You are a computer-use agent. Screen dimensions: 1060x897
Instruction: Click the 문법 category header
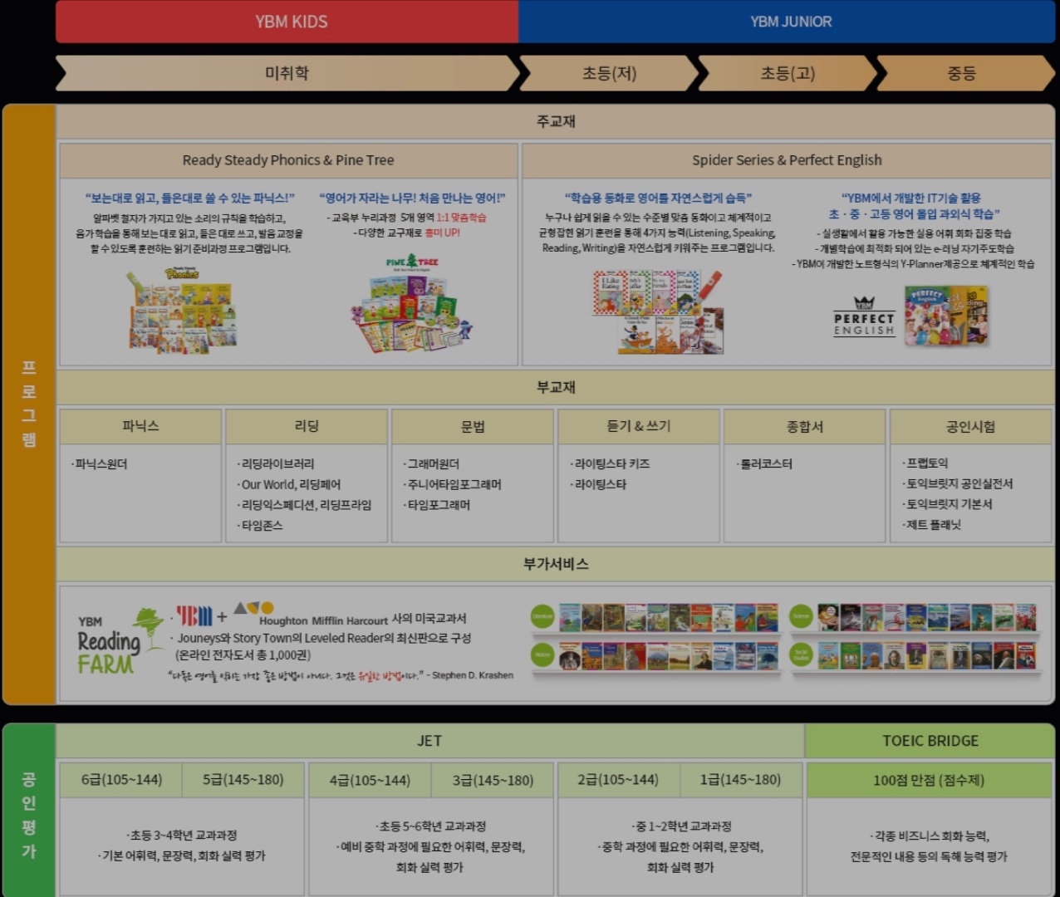pyautogui.click(x=473, y=426)
